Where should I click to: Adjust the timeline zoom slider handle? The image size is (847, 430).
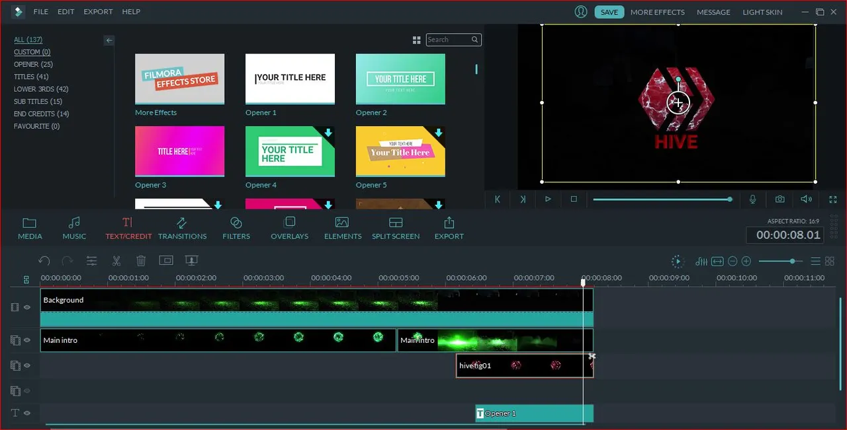point(791,262)
